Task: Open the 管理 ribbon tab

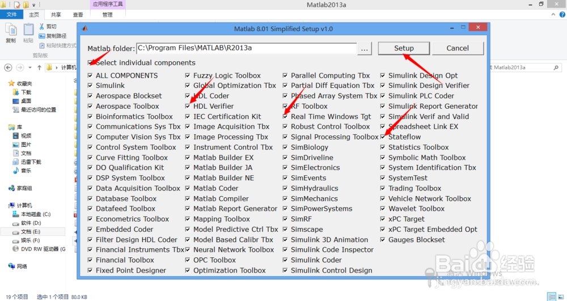Action: (x=107, y=14)
